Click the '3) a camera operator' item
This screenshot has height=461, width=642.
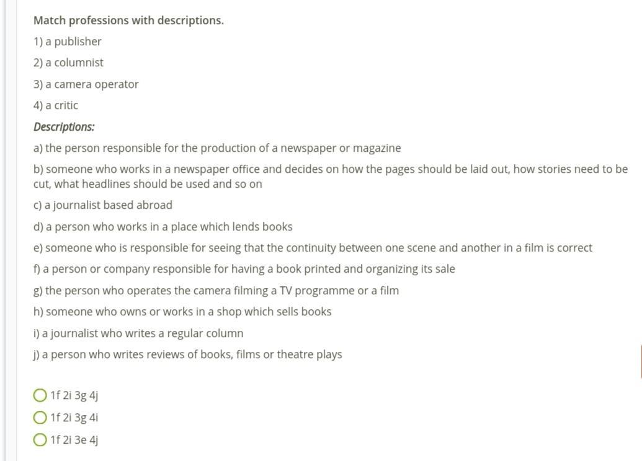coord(86,84)
